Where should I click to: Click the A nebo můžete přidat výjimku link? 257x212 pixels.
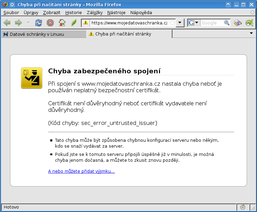click(82, 171)
